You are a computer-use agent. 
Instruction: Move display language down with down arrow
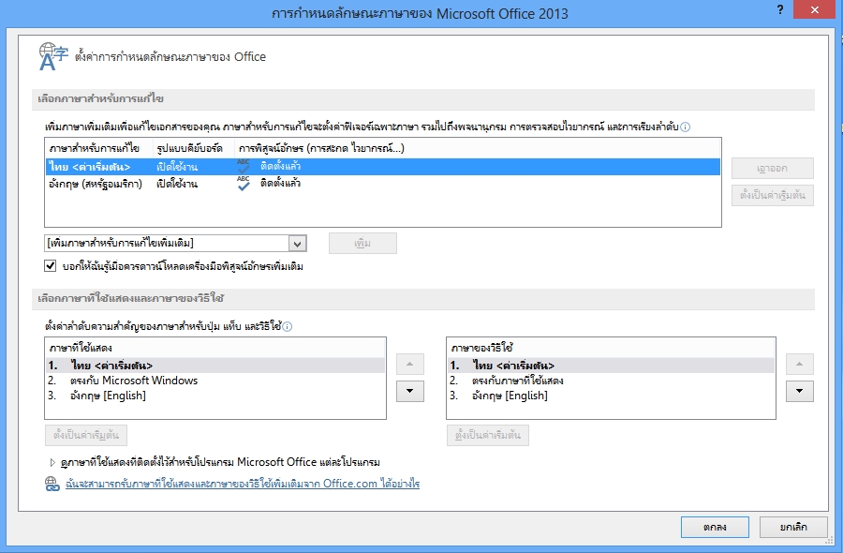(x=409, y=391)
